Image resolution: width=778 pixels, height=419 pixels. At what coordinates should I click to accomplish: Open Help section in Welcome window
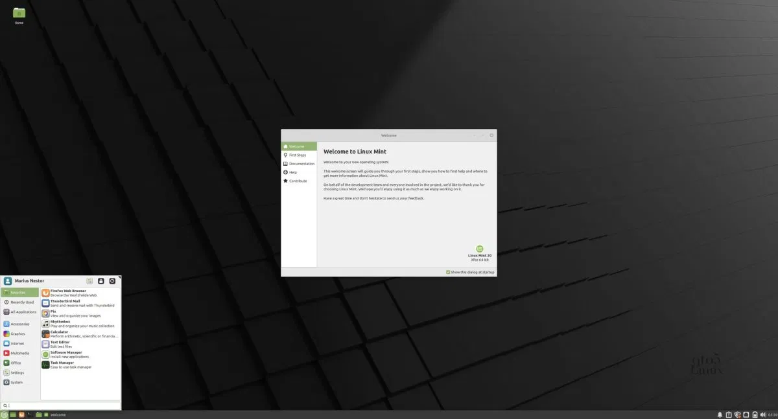299,172
